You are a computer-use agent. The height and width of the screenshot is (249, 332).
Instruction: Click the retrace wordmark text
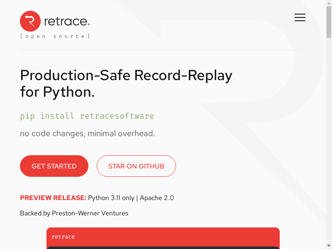click(67, 21)
